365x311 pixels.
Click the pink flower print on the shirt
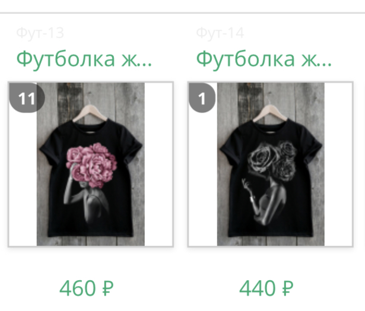91,165
